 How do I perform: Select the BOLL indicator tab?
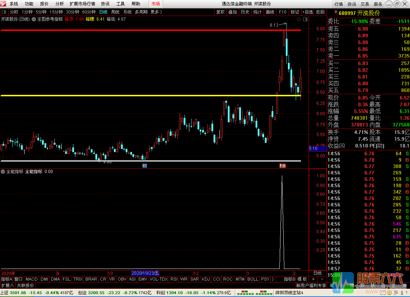253,279
